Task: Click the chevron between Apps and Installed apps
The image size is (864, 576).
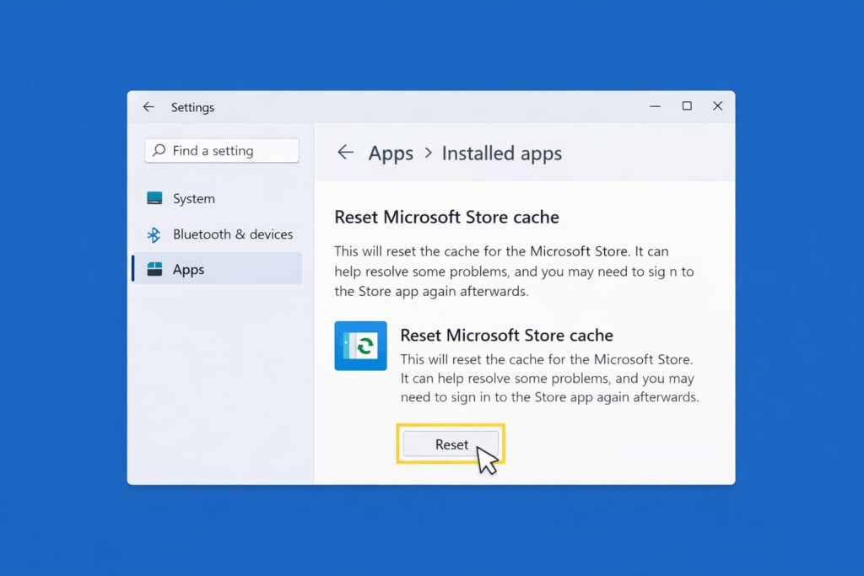Action: coord(428,153)
